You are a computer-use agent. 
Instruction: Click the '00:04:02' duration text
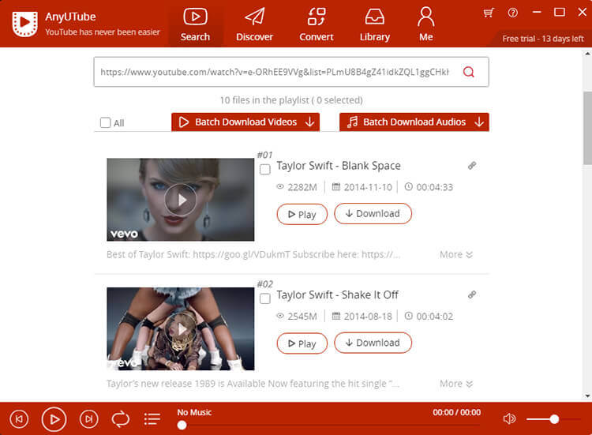435,317
